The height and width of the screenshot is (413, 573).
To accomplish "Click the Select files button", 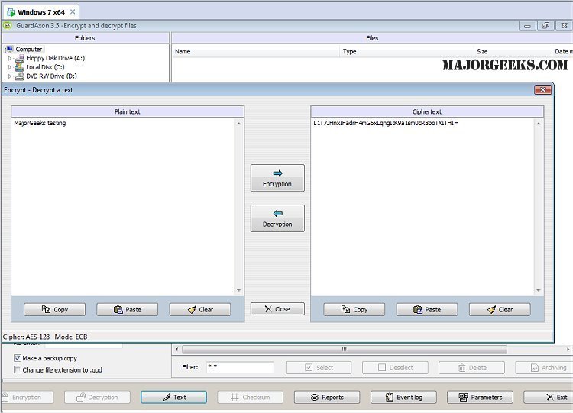I will coord(319,367).
